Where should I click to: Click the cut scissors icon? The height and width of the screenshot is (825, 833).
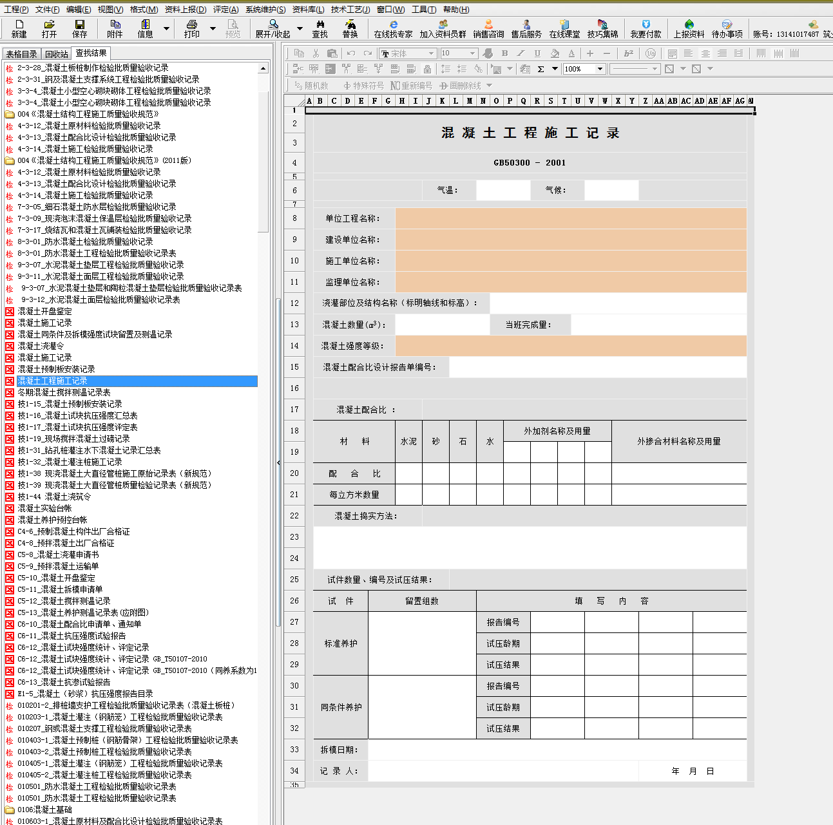316,53
